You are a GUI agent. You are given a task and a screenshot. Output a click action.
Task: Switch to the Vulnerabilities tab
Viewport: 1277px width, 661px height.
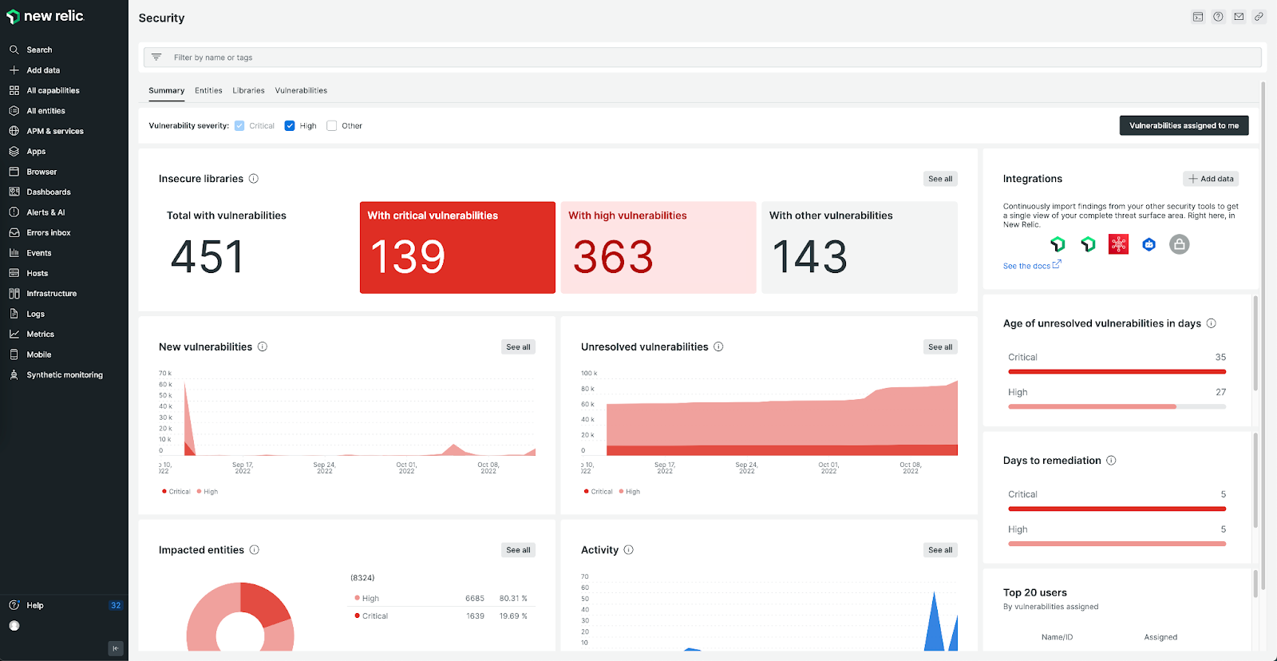(x=301, y=90)
